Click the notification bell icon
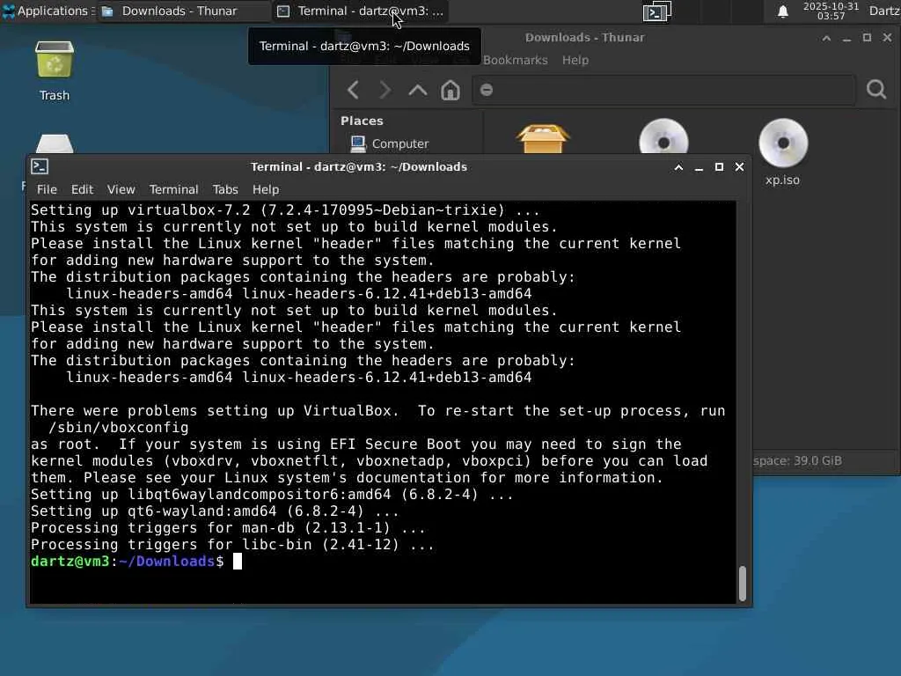 [x=782, y=11]
